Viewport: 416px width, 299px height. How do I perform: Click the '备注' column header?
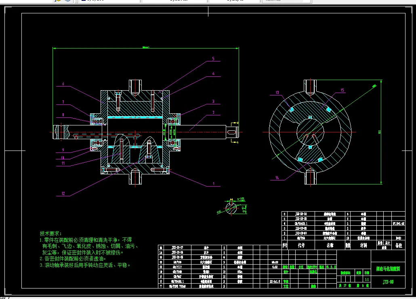point(399,245)
